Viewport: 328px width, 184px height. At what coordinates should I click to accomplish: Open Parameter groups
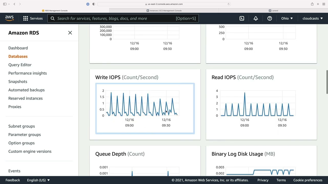click(25, 135)
